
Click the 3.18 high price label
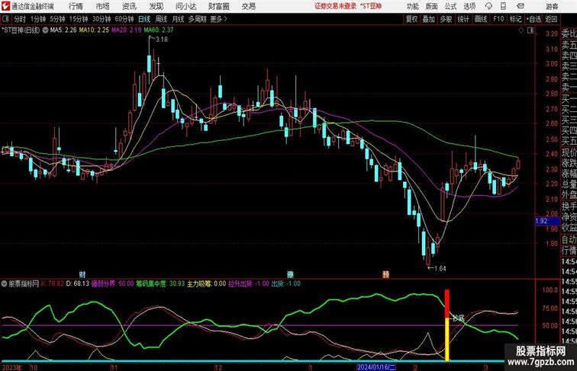coord(162,40)
